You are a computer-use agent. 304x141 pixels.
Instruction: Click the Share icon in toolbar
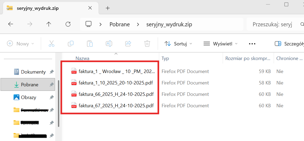coord(128,44)
